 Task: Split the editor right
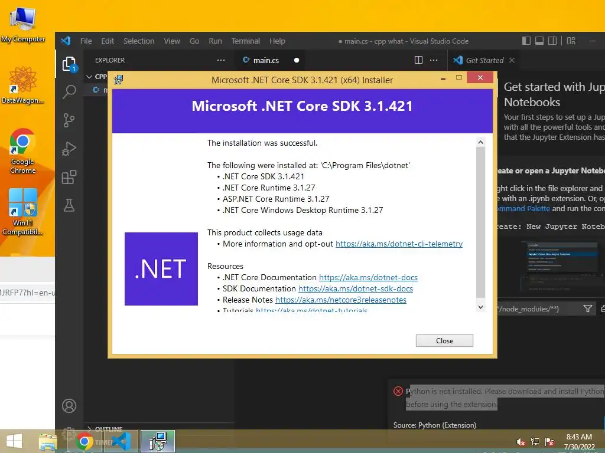418,60
